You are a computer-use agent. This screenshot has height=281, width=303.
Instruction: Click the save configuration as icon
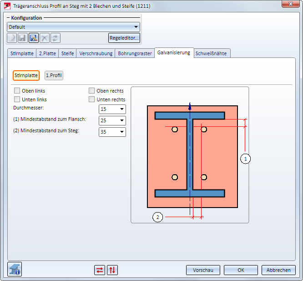(34, 38)
